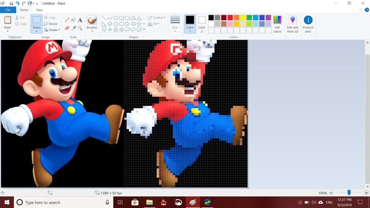Collapse the ribbon using the chevron
The height and width of the screenshot is (208, 370).
pyautogui.click(x=361, y=10)
